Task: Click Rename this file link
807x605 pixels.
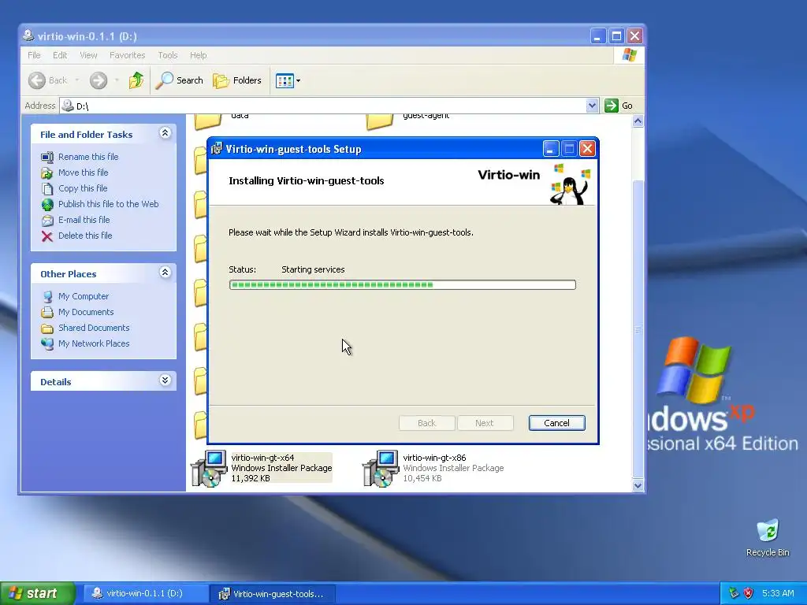Action: tap(88, 157)
